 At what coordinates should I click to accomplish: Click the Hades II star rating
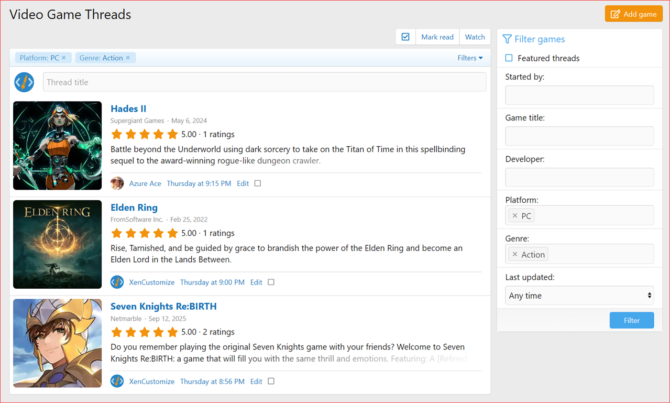145,134
